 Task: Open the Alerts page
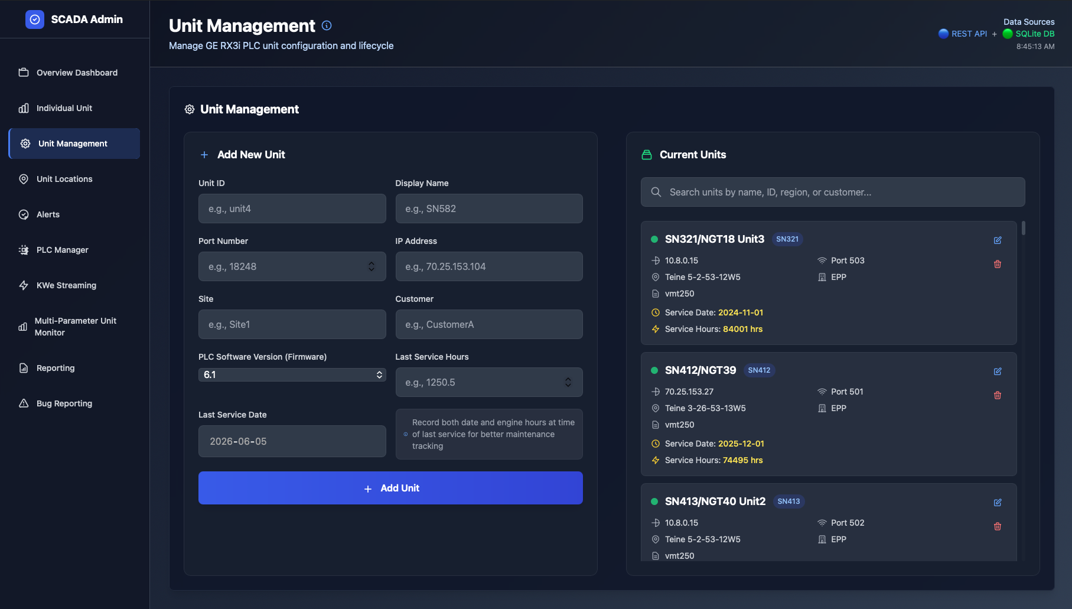tap(74, 214)
